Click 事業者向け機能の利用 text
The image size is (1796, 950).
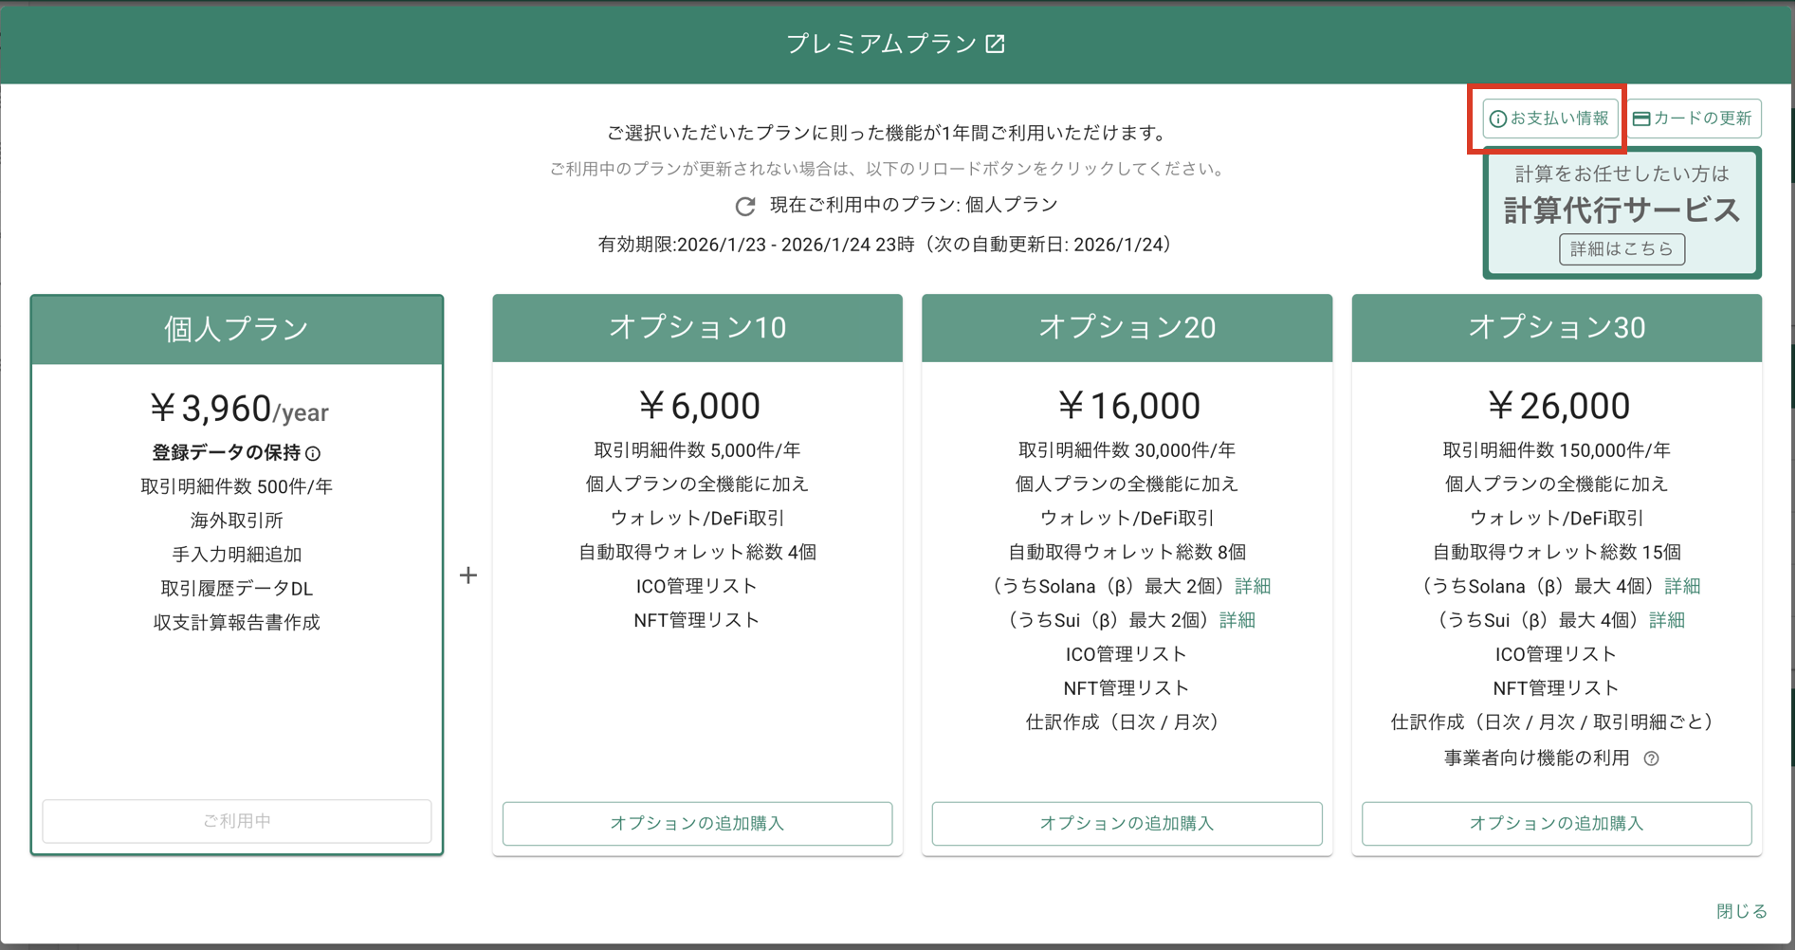click(x=1537, y=758)
